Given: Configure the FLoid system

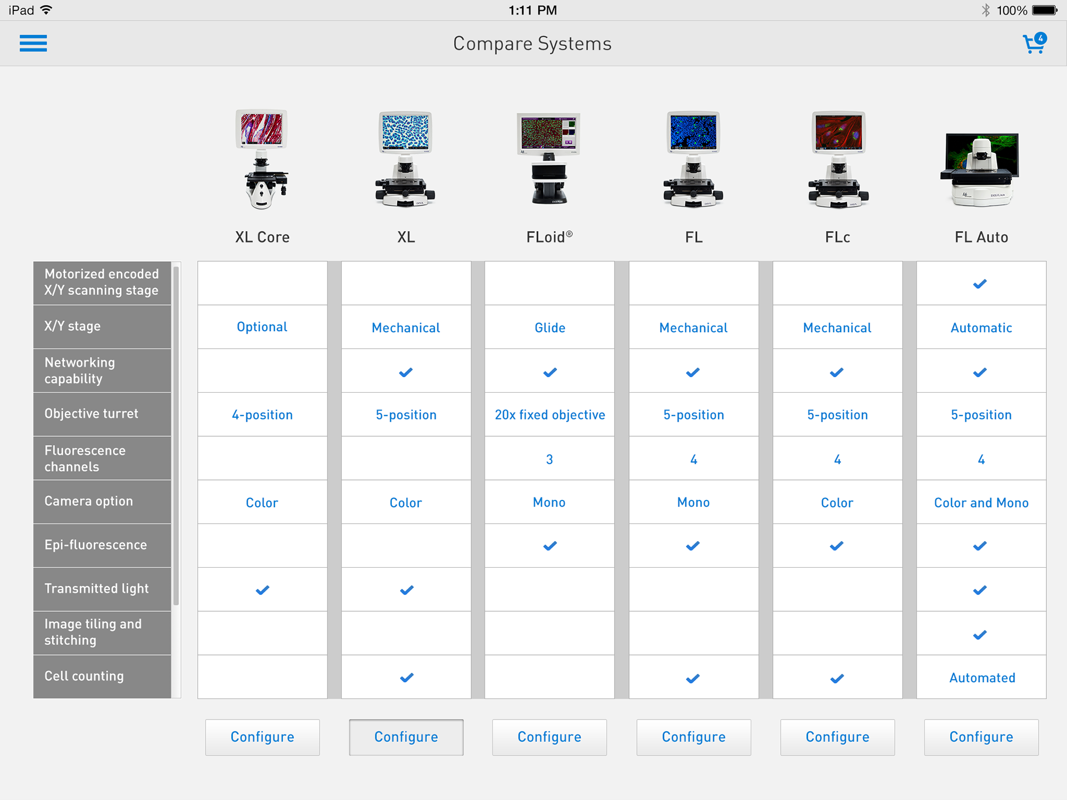Looking at the screenshot, I should tap(550, 737).
